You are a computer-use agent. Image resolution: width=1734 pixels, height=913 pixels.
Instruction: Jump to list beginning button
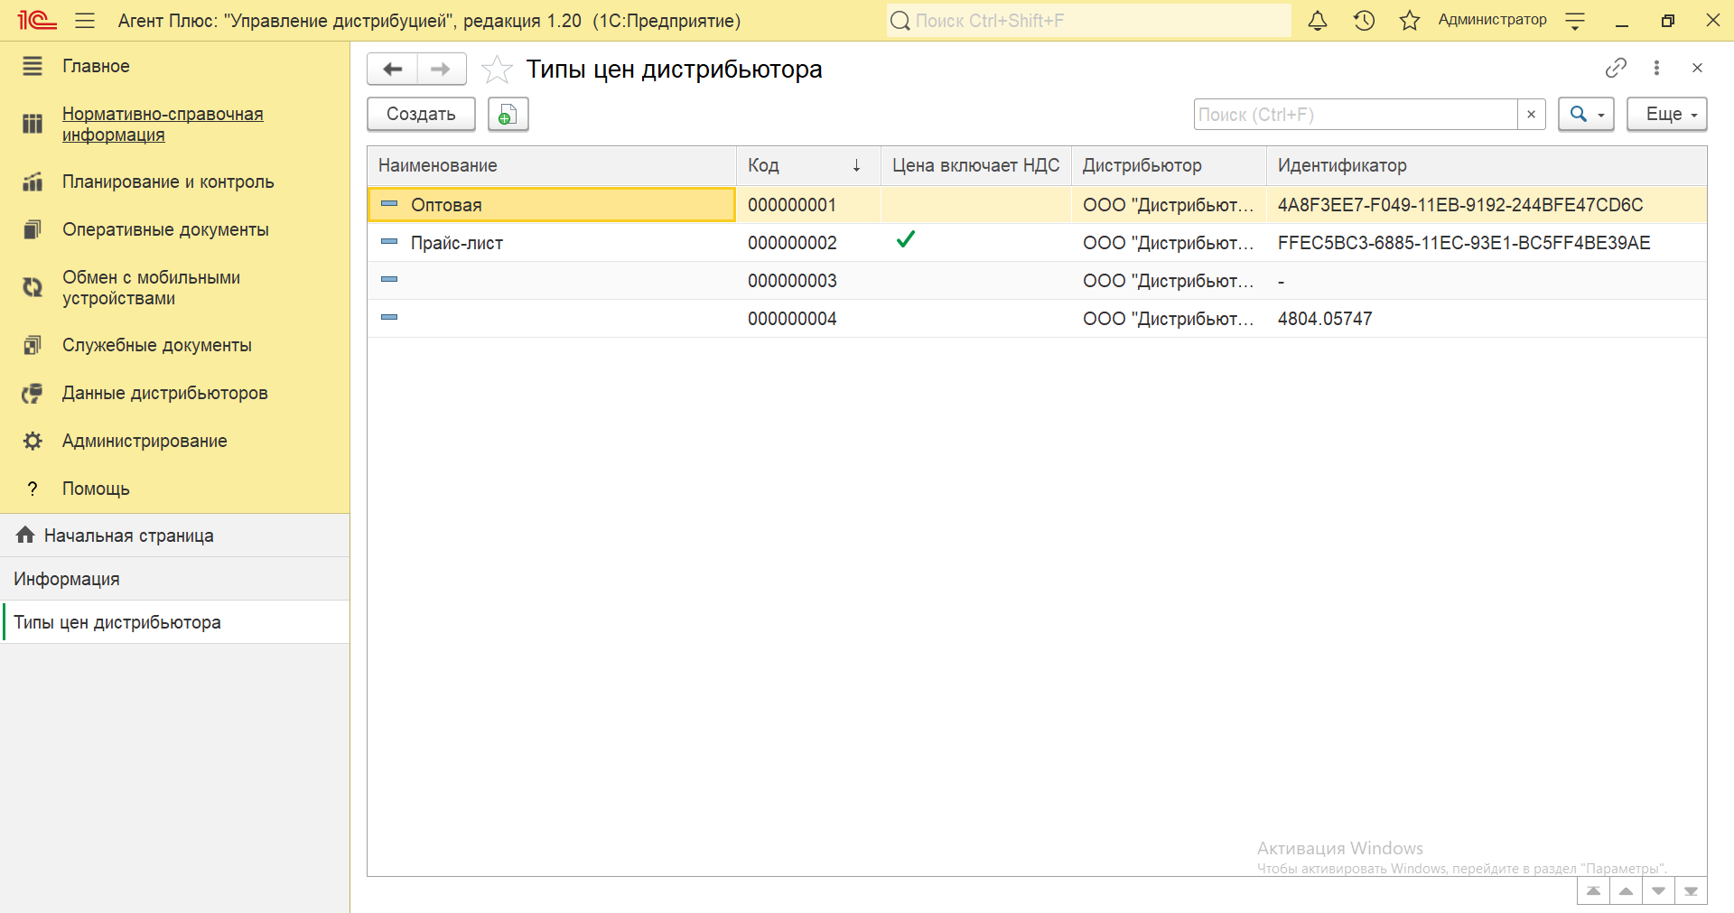pyautogui.click(x=1593, y=891)
